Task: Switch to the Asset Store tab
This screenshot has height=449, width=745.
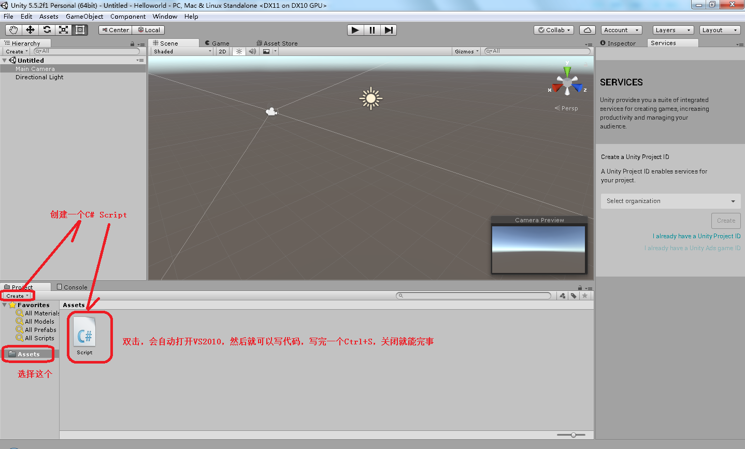Action: 277,44
